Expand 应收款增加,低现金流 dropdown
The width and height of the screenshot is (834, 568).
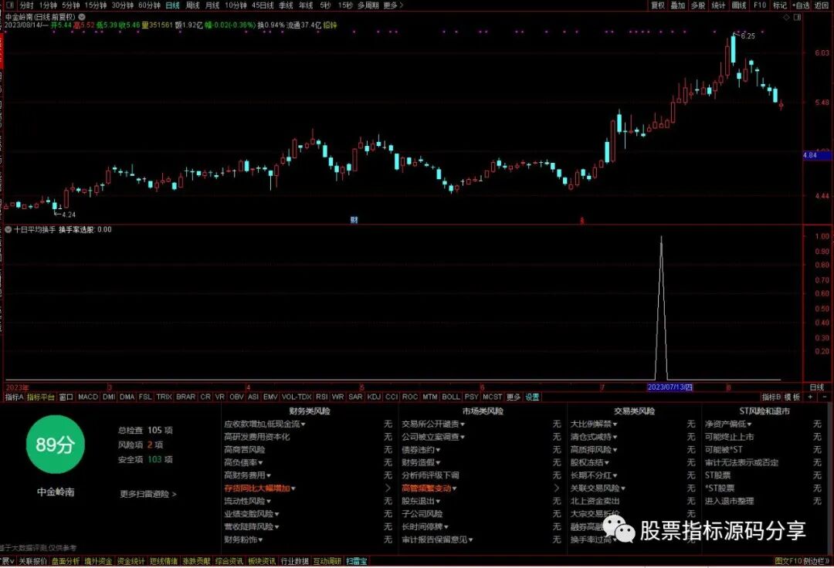(x=265, y=424)
